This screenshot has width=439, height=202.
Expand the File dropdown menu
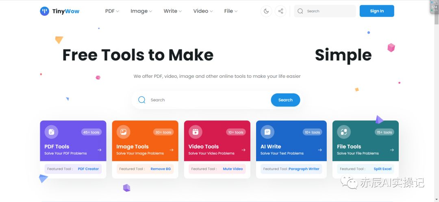(x=231, y=11)
